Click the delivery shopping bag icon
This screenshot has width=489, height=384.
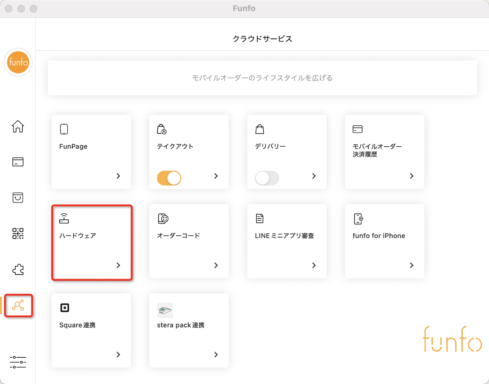260,129
